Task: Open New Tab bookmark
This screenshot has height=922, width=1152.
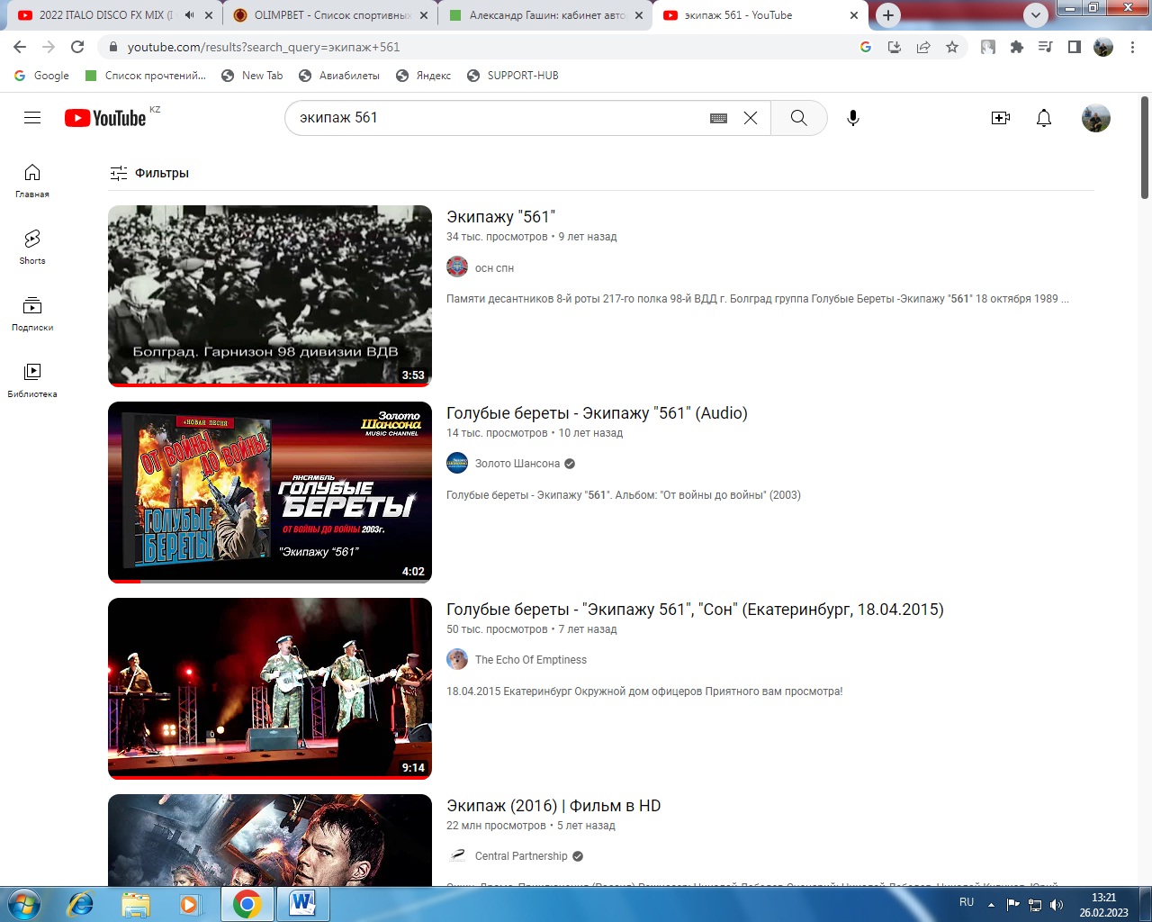Action: 252,76
